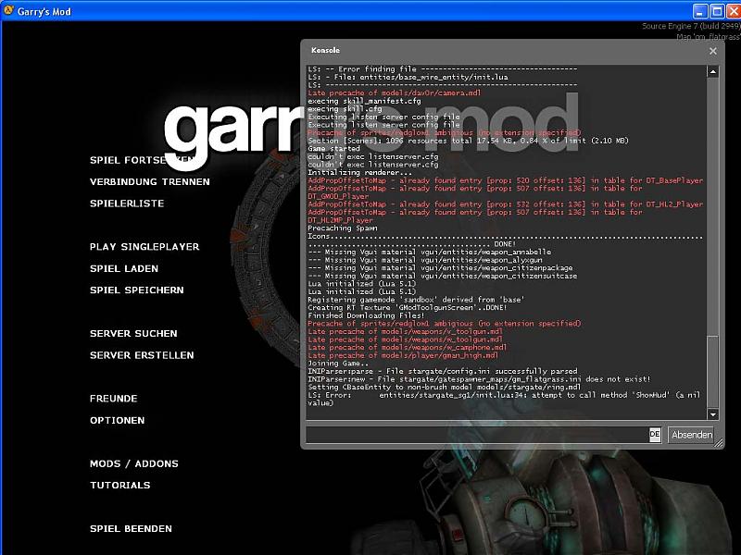The width and height of the screenshot is (741, 555).
Task: Click Spiel beenden to quit
Action: 131,529
